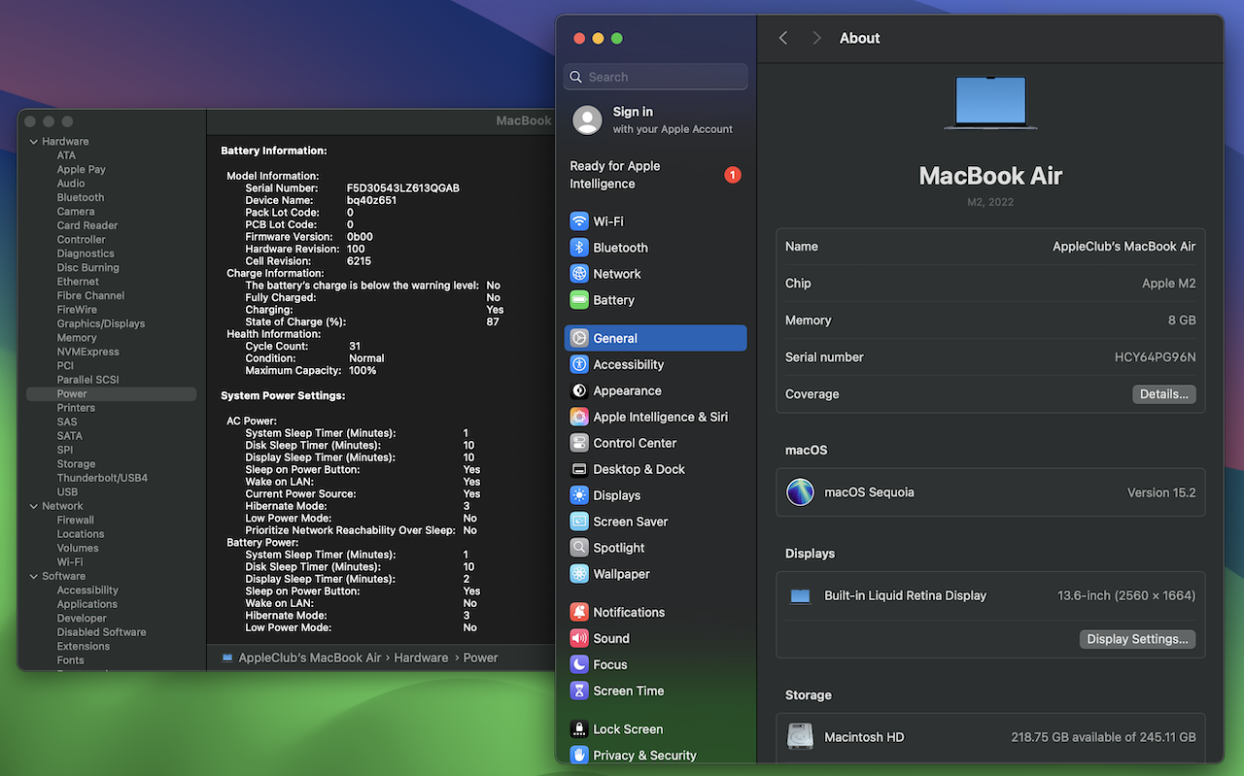This screenshot has height=776, width=1244.
Task: Click the Apple Account avatar icon
Action: pyautogui.click(x=587, y=119)
